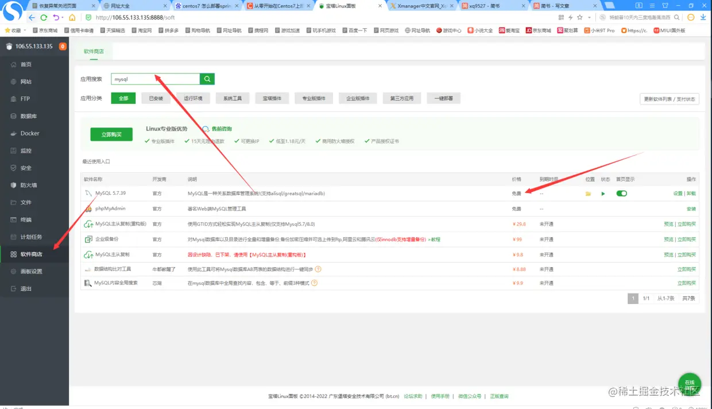Click 安装 link for phpMyAdmin
Image resolution: width=712 pixels, height=409 pixels.
point(691,209)
